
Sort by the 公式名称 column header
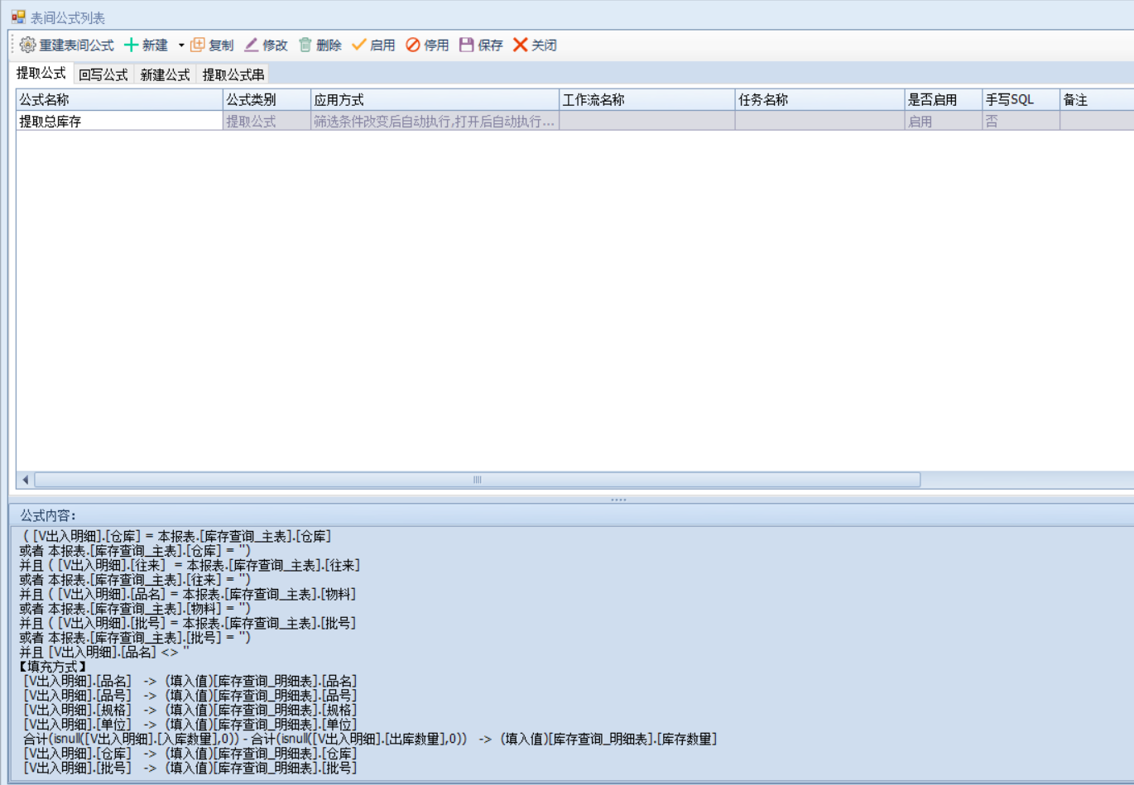point(119,100)
